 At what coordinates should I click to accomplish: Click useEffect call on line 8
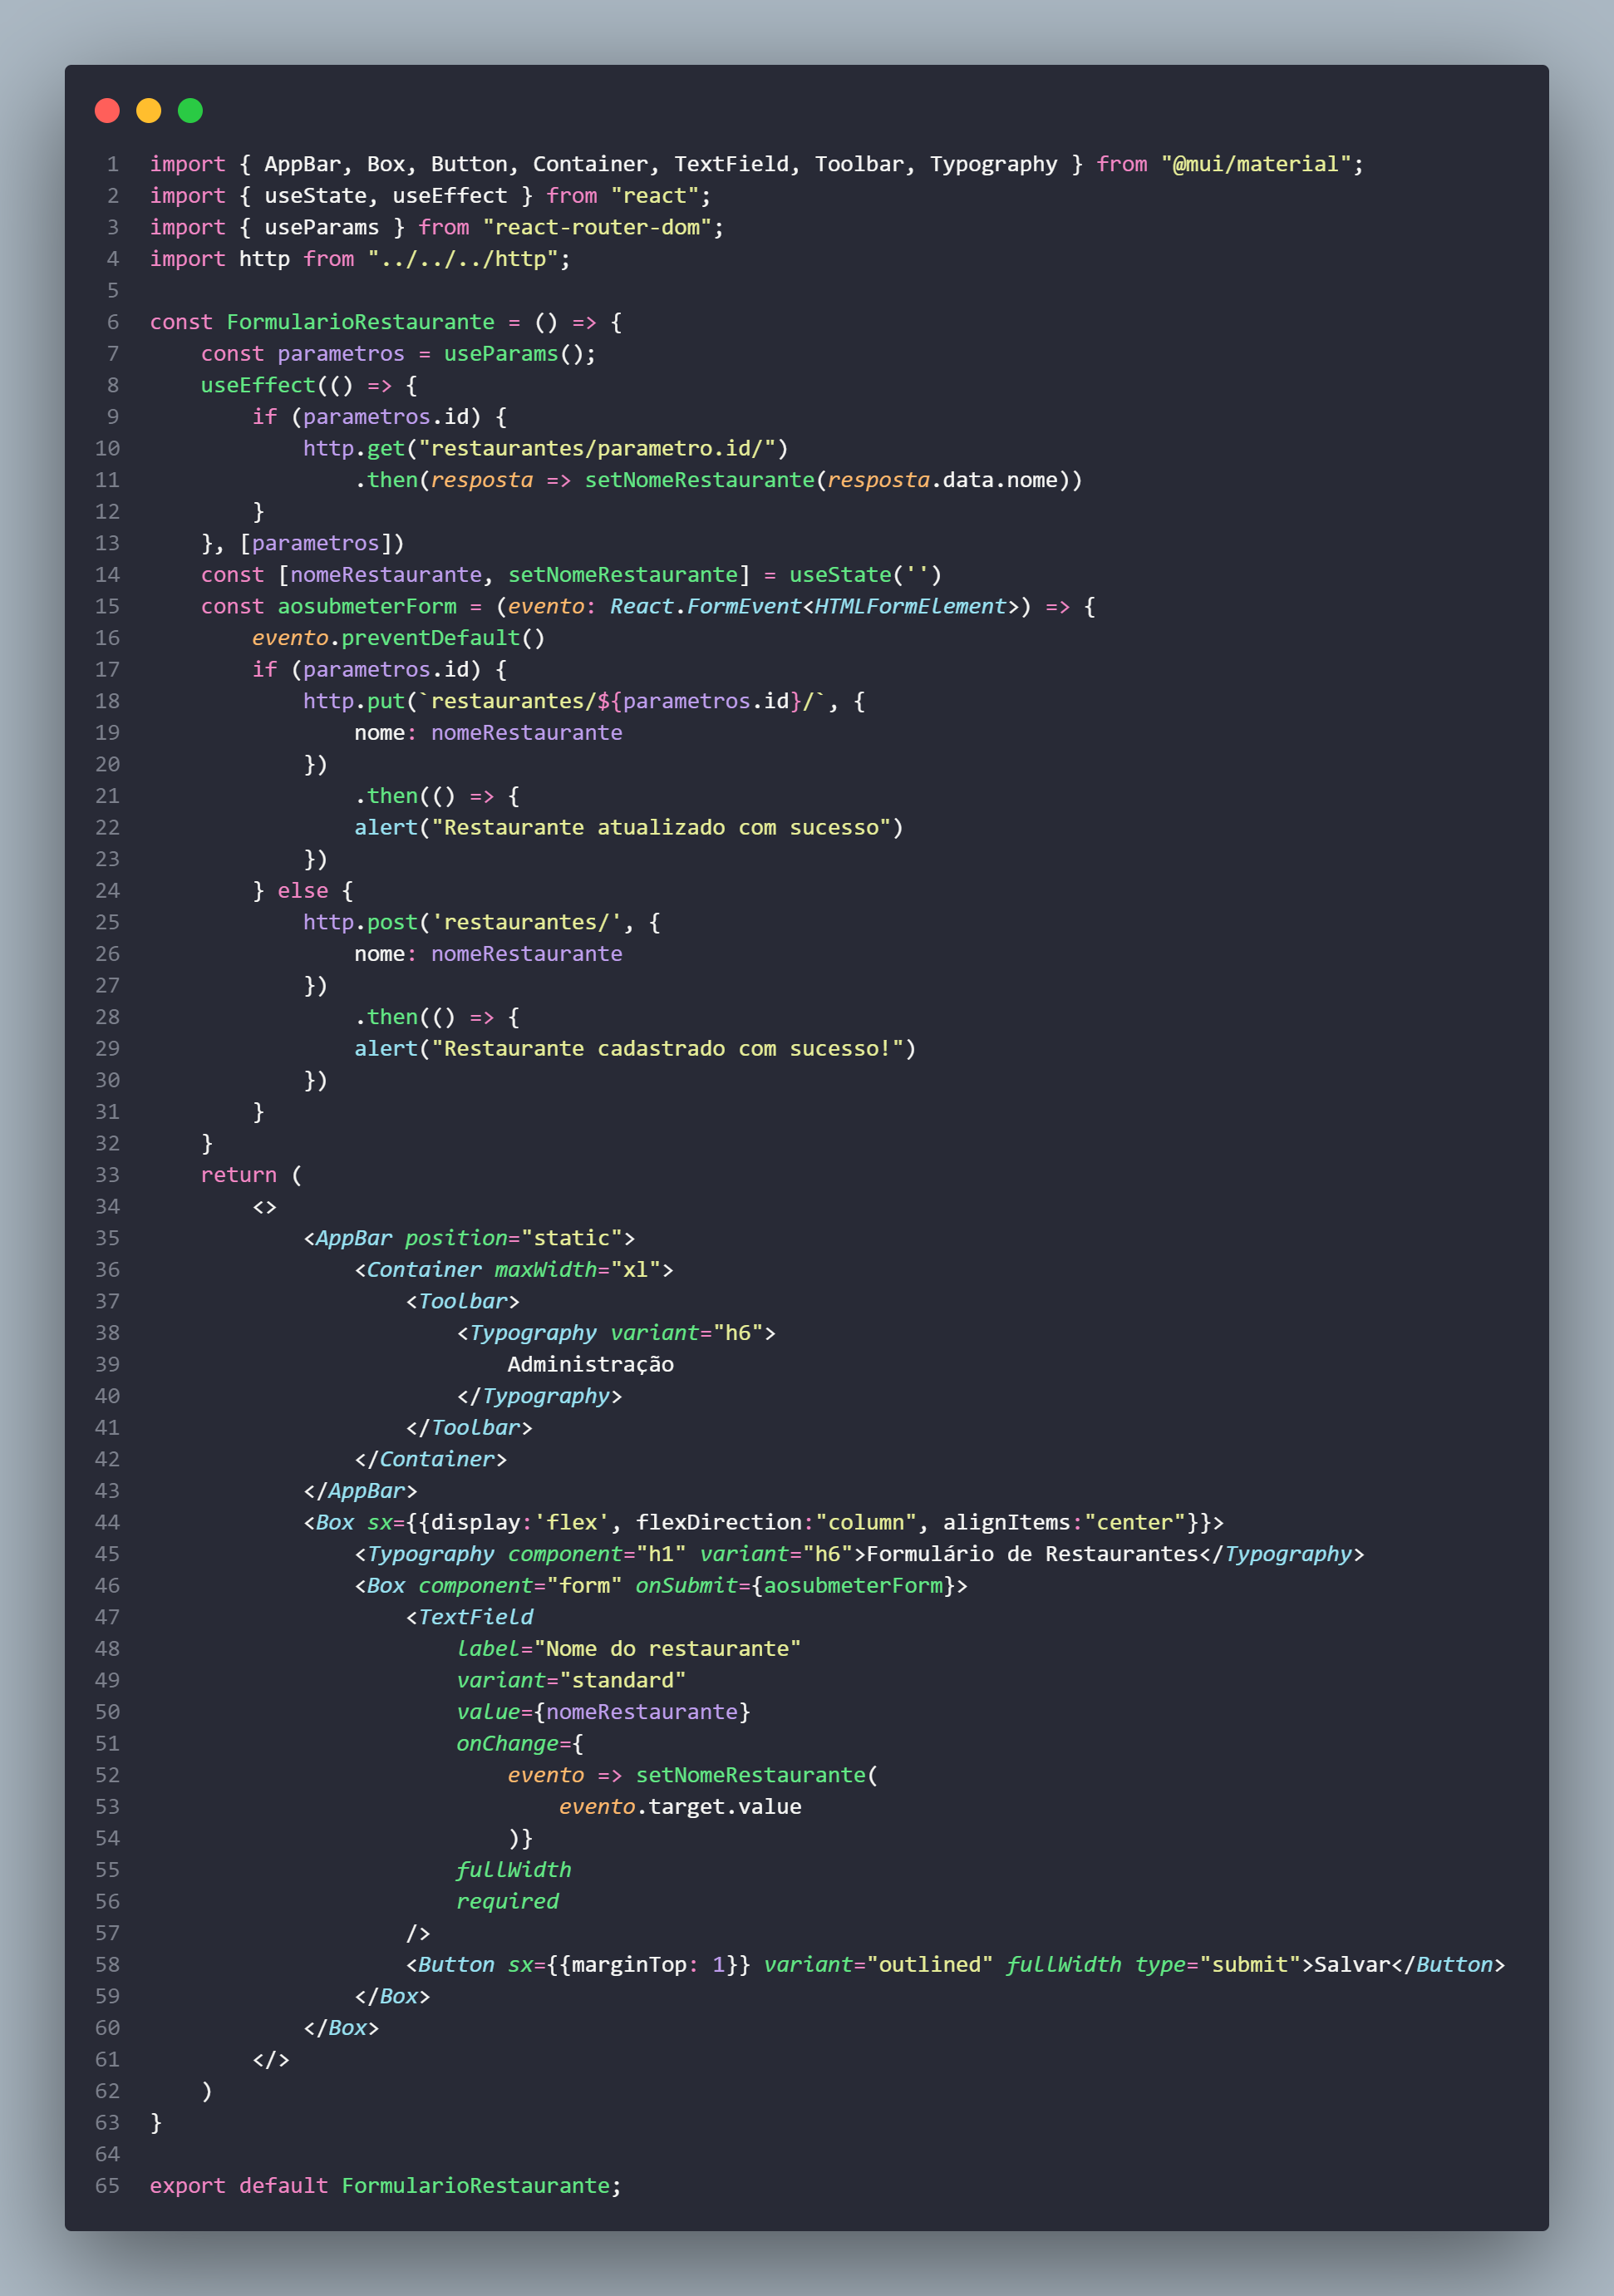pyautogui.click(x=258, y=386)
